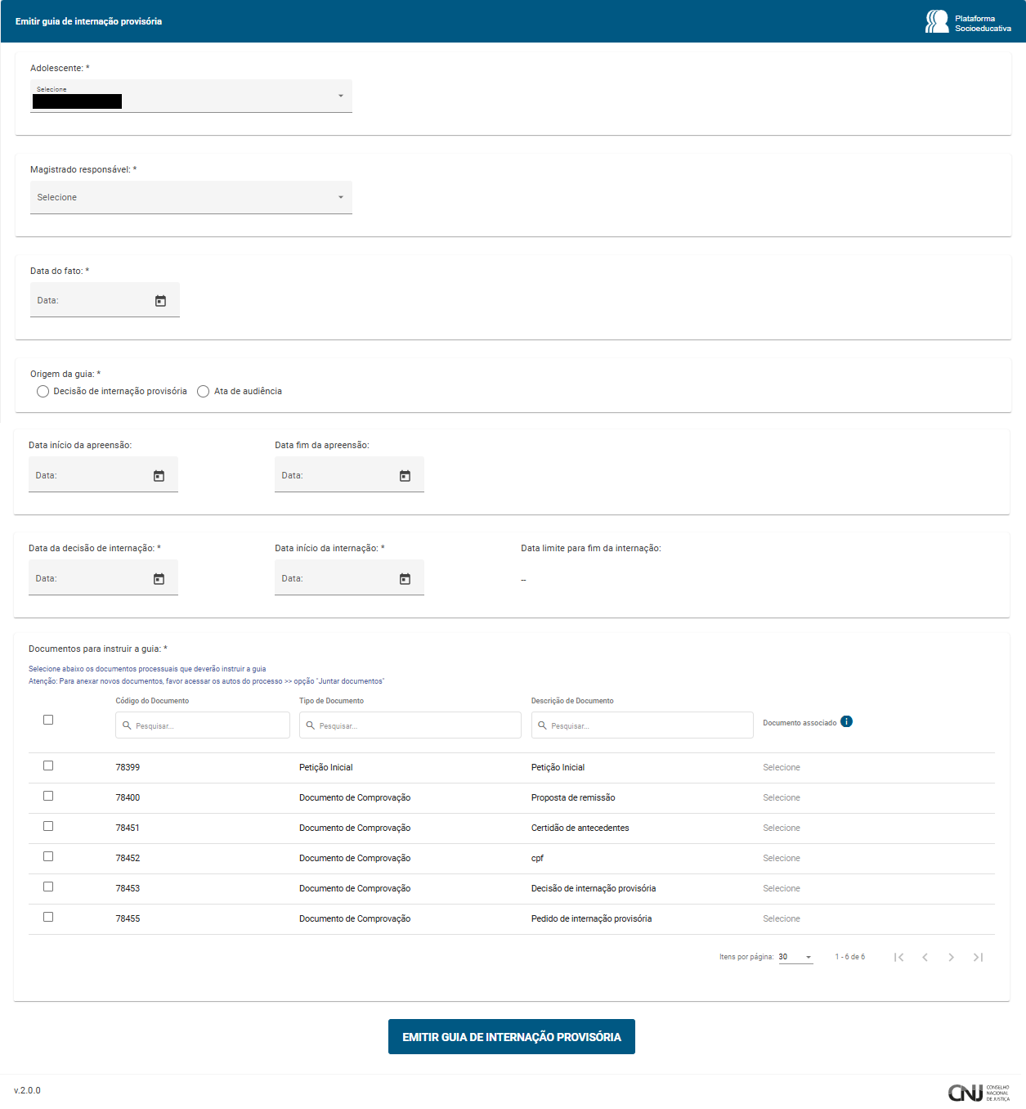Go to first page of documents
This screenshot has width=1026, height=1109.
click(x=898, y=957)
